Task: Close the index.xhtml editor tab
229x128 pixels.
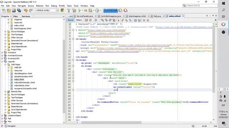Action: tap(183, 16)
